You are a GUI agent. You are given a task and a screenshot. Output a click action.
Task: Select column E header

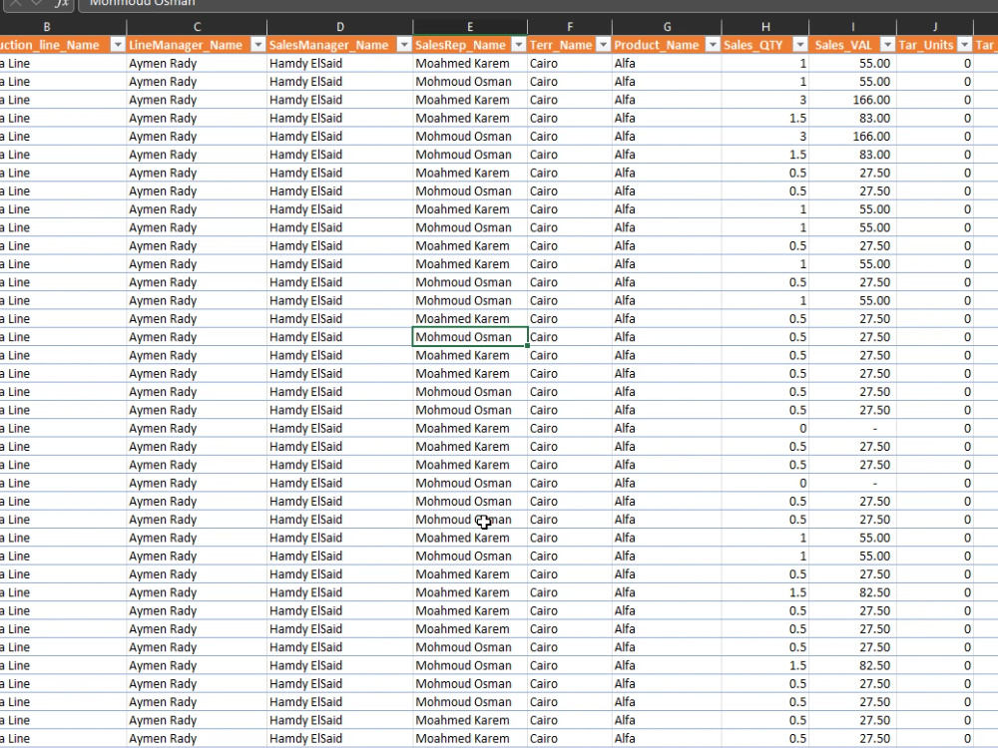[470, 27]
